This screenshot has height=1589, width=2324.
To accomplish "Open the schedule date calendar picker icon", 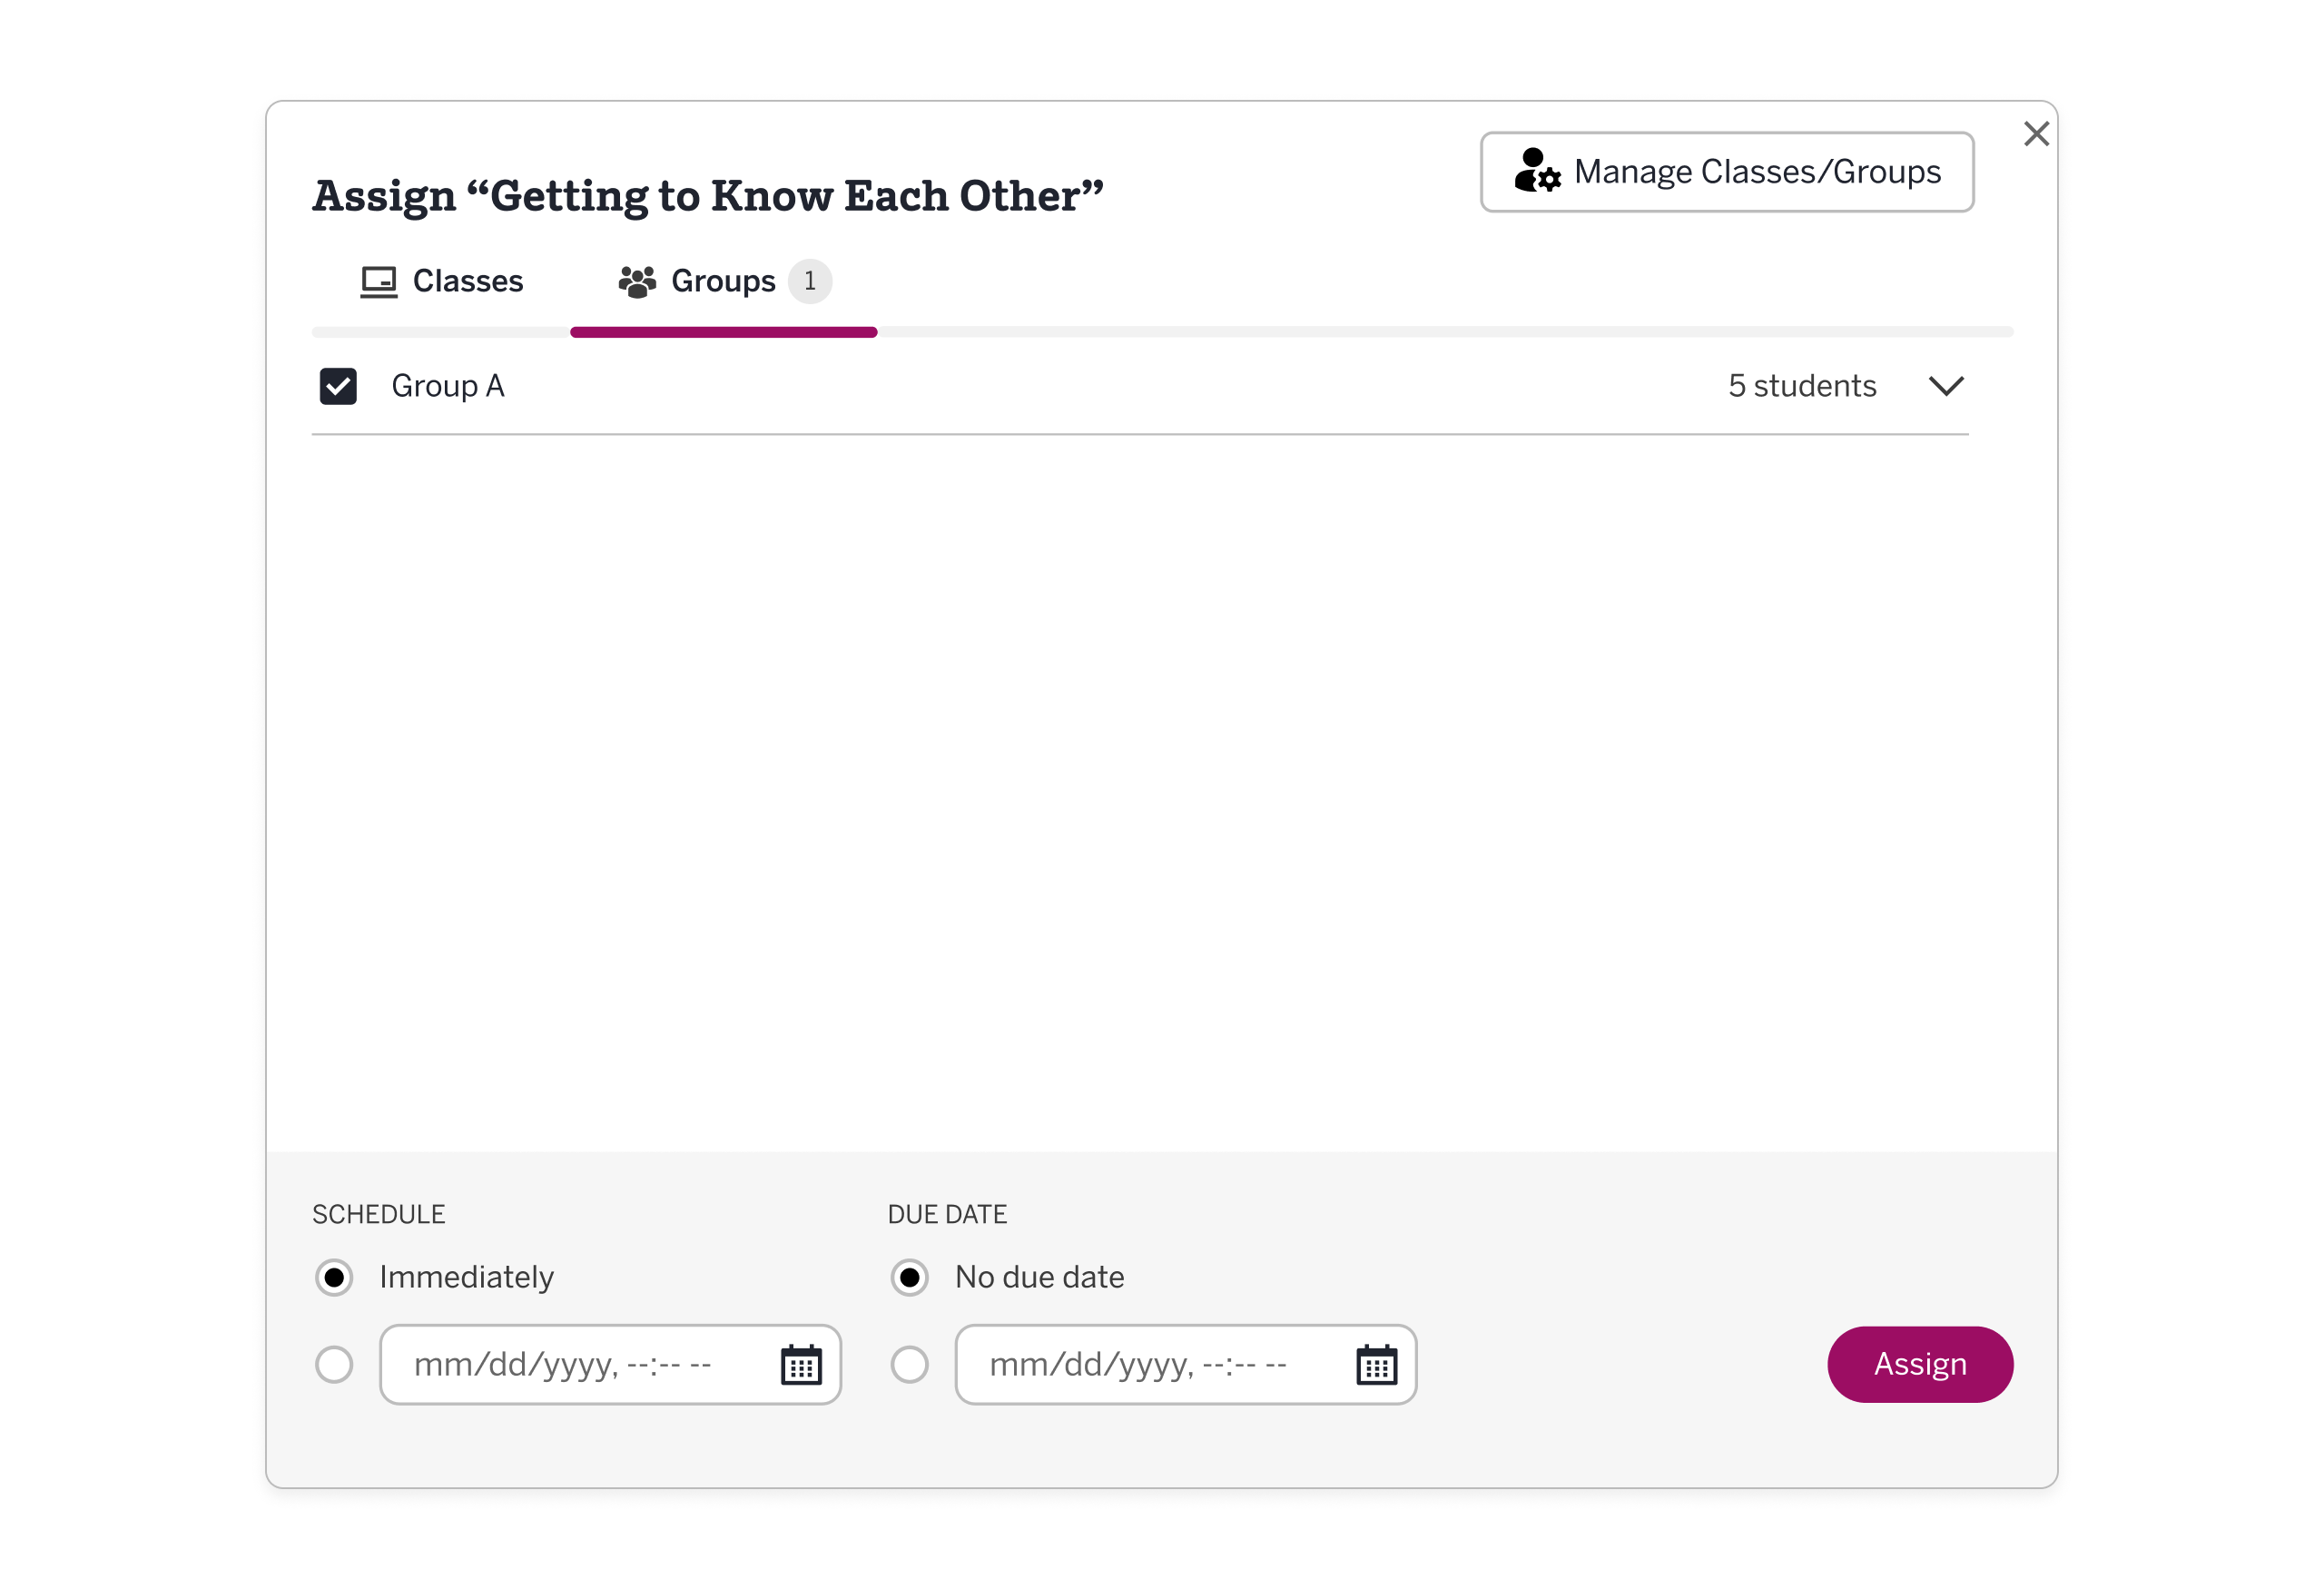I will (801, 1365).
